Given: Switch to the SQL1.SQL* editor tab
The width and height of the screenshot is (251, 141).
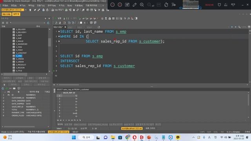Looking at the screenshot, I should pyautogui.click(x=58, y=27).
